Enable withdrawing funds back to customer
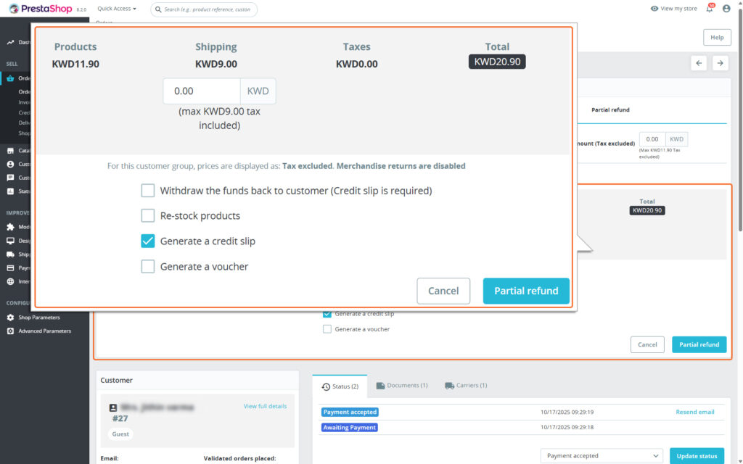 click(x=148, y=190)
